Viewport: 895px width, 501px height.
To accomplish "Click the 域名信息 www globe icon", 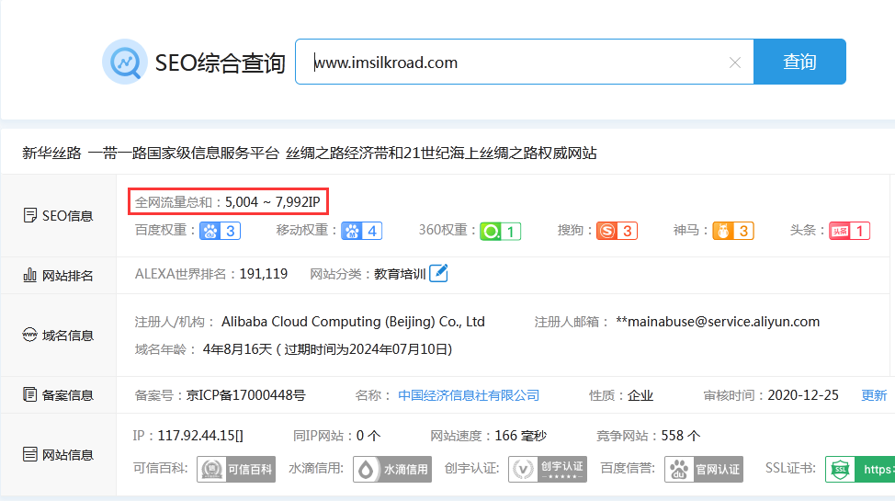I will (x=29, y=335).
